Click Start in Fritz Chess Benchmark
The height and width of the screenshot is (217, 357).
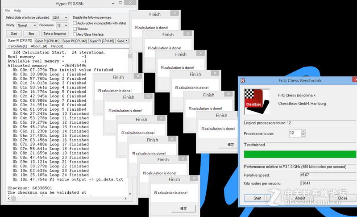[x=257, y=198]
